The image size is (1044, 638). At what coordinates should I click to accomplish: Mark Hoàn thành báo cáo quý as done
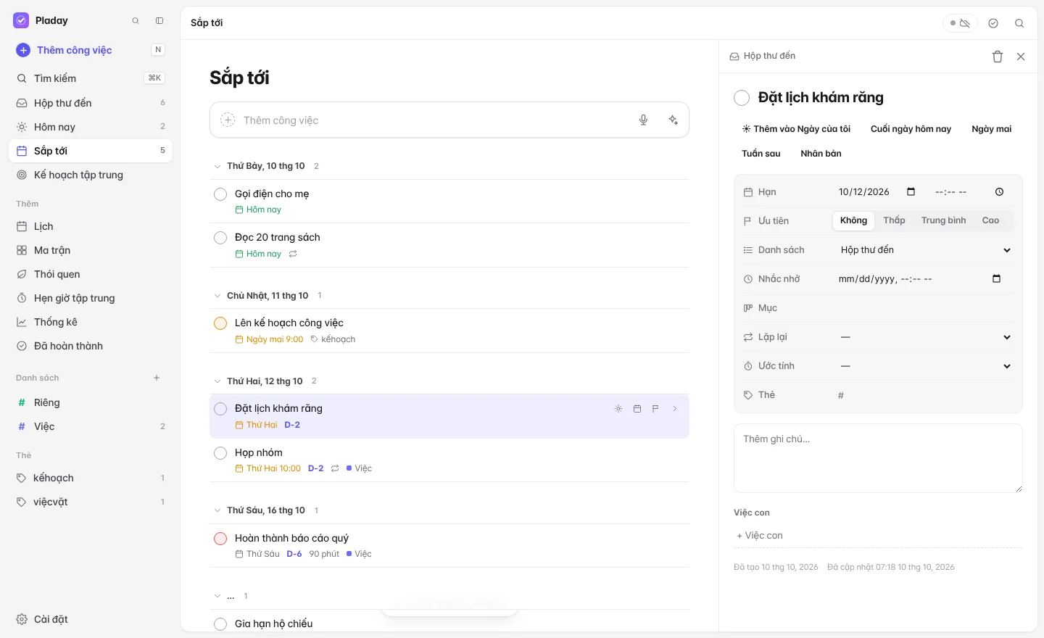point(220,539)
